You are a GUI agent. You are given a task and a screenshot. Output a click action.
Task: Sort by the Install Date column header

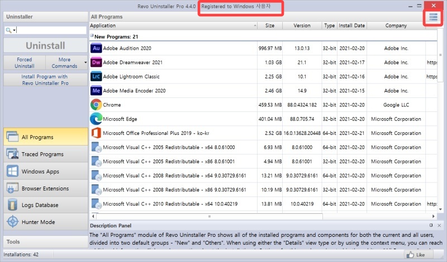click(352, 25)
